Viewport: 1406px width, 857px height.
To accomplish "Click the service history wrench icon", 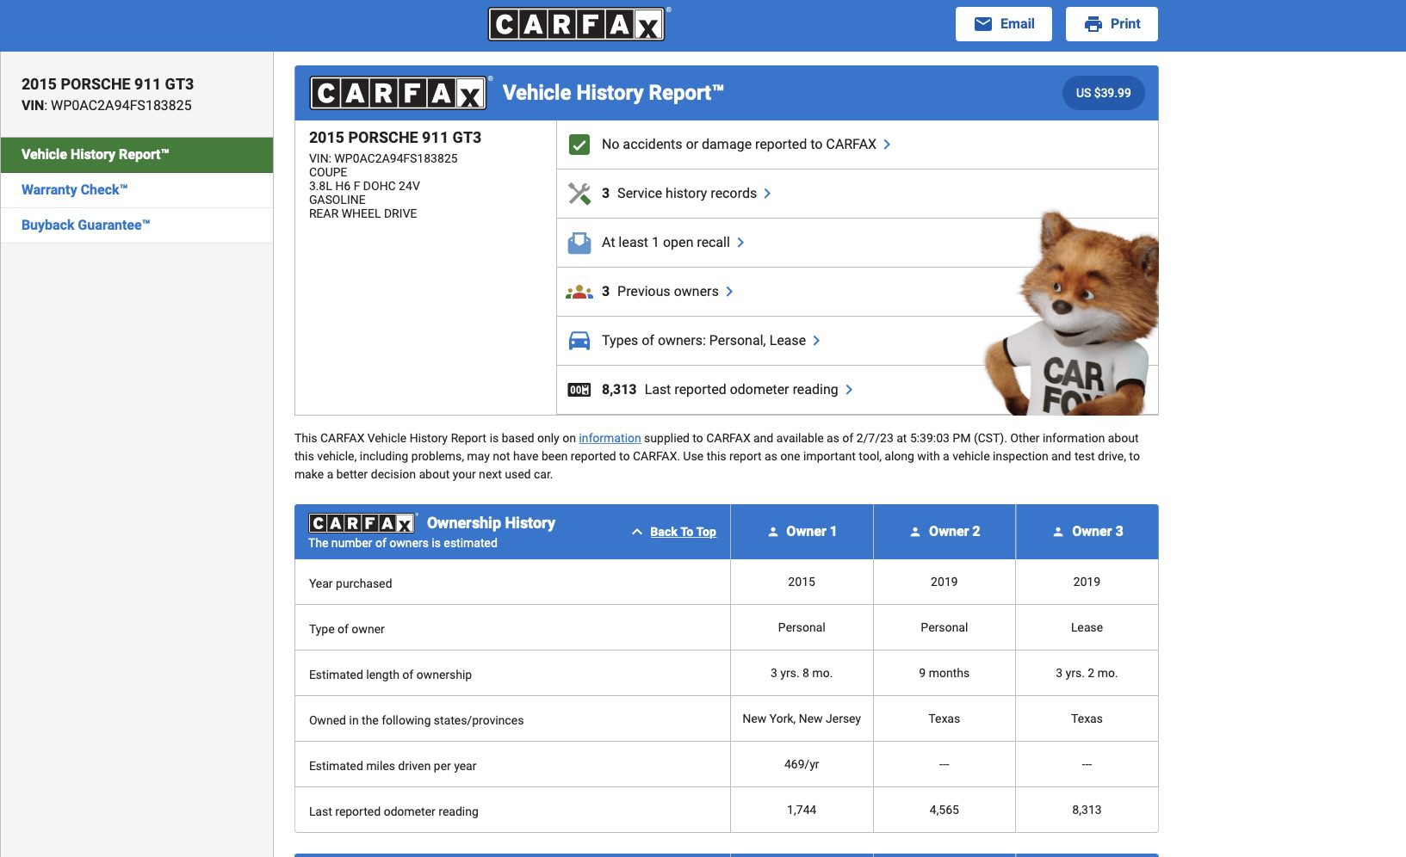I will point(579,194).
